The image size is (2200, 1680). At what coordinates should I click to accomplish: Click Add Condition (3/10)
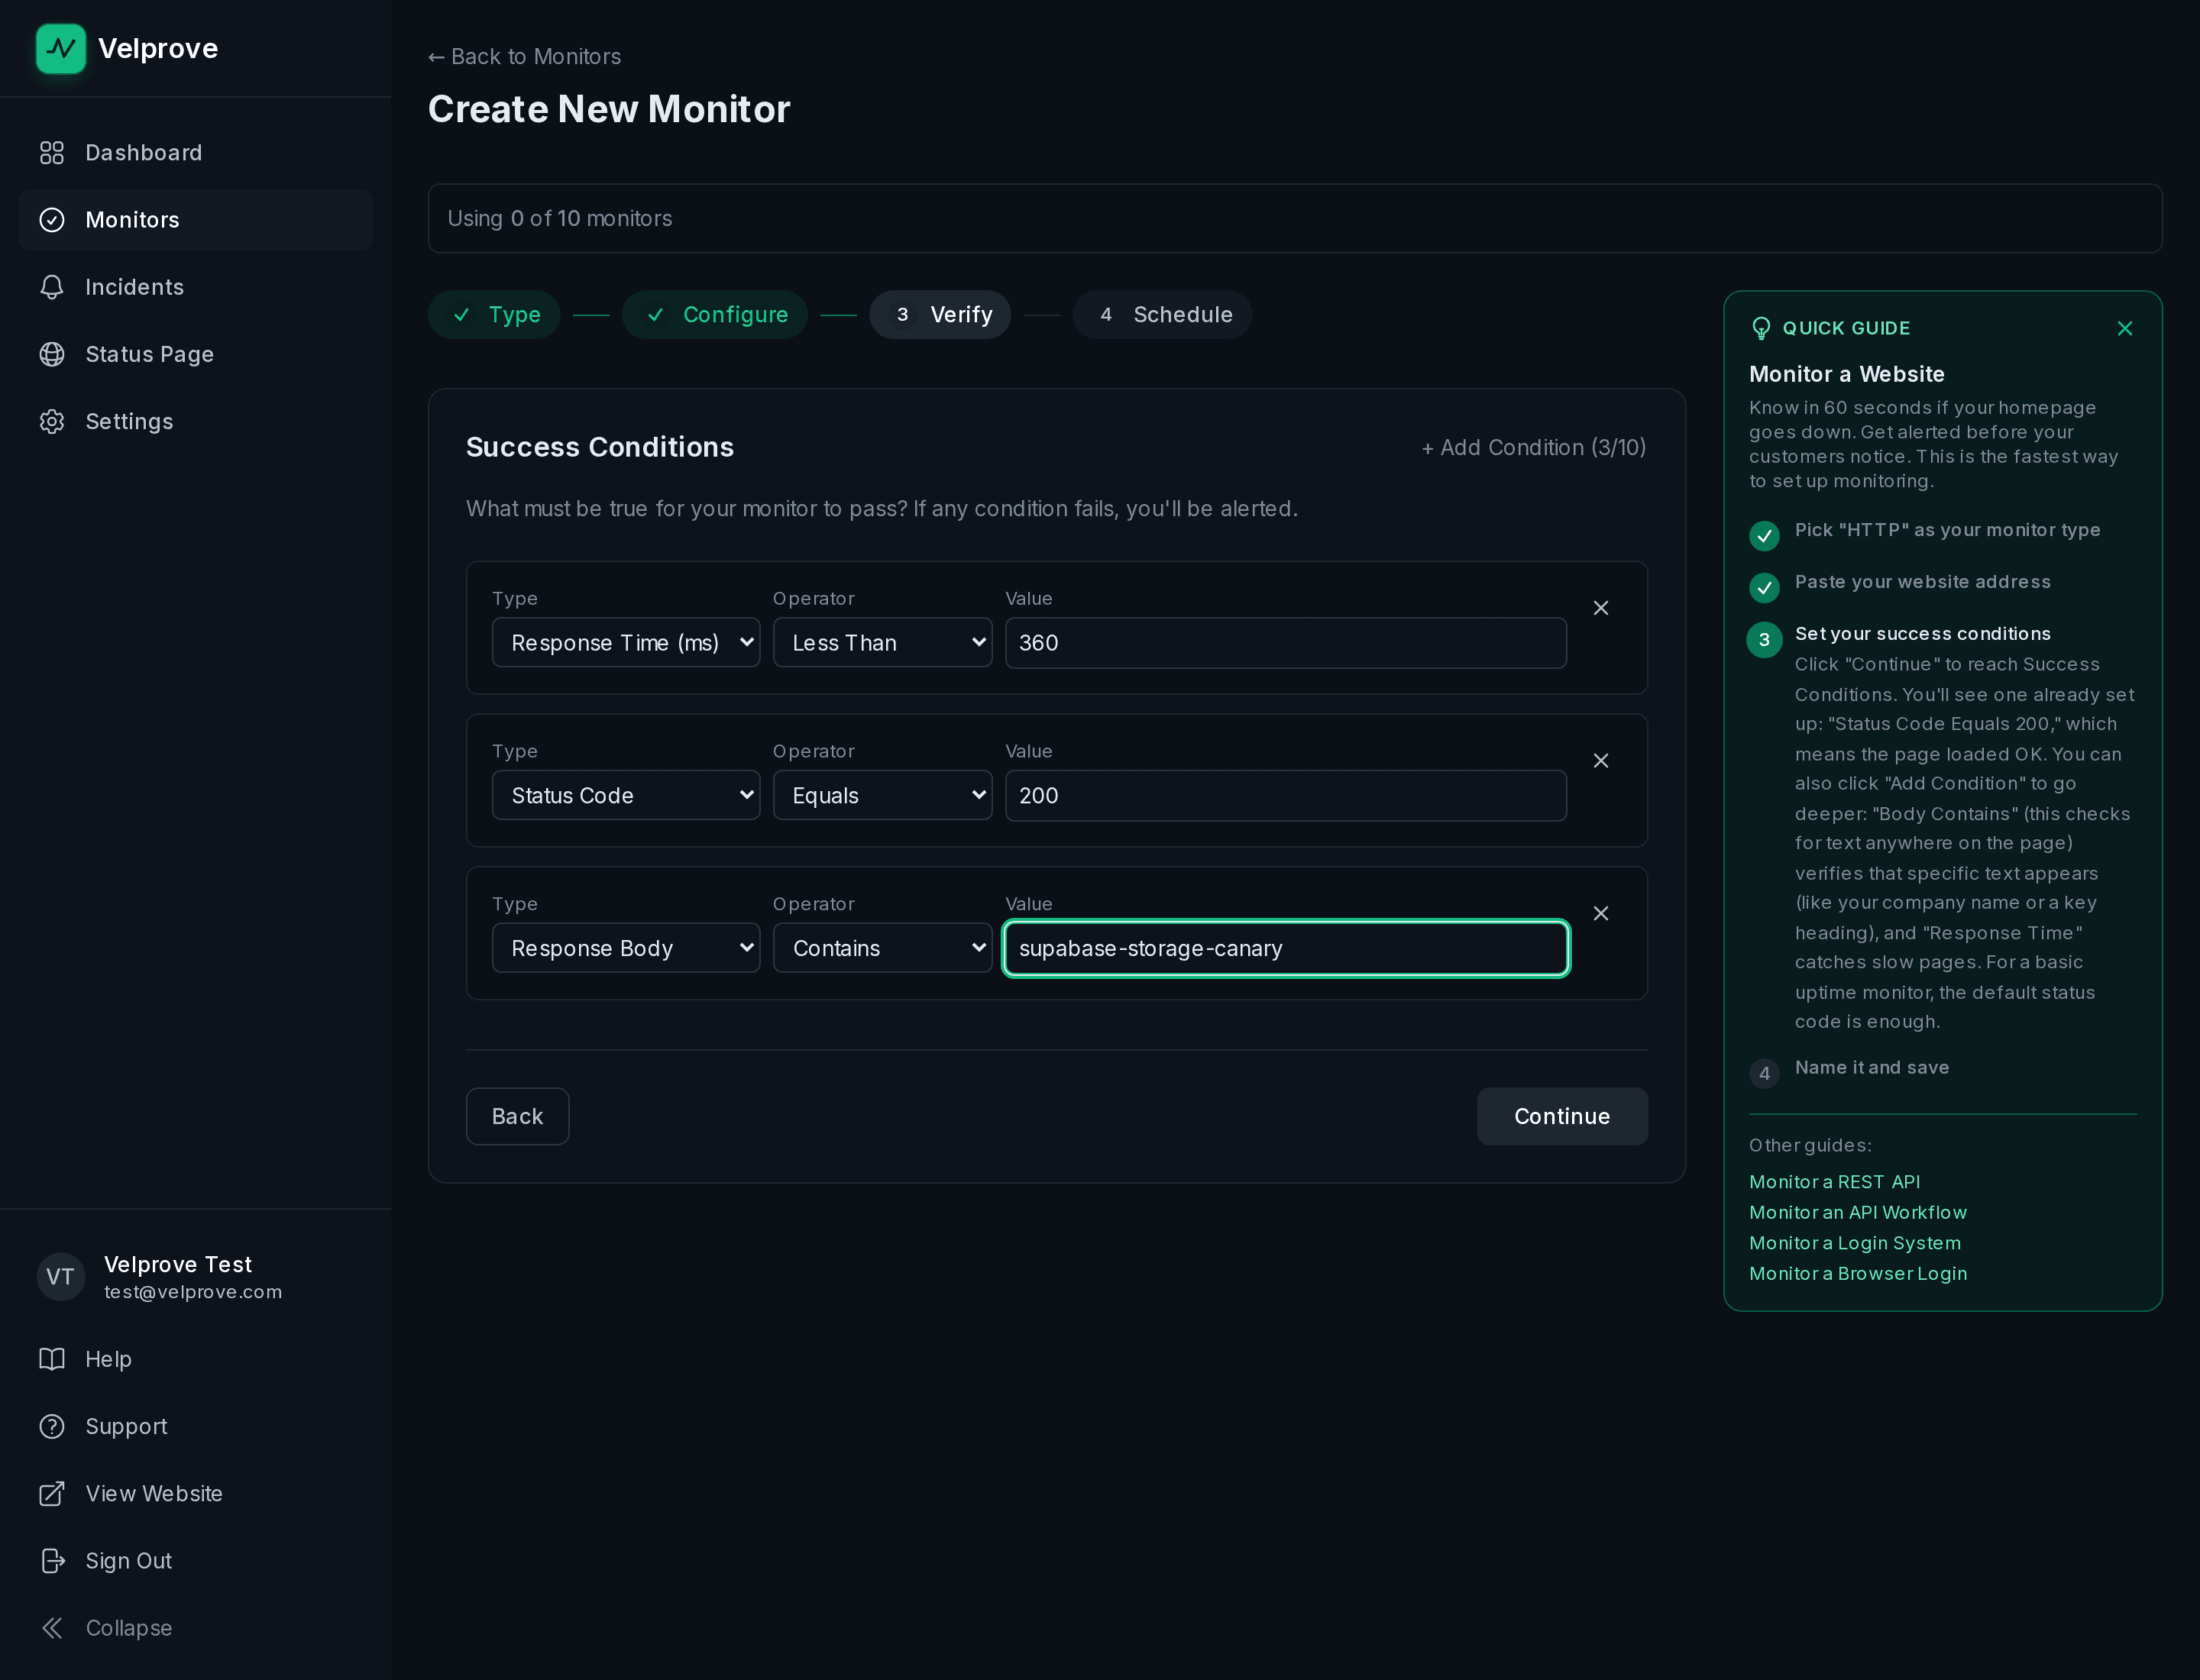pos(1534,448)
